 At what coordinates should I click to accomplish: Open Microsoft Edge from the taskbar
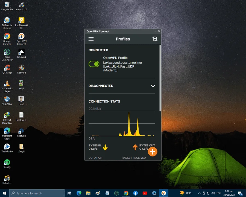[x=79, y=193]
